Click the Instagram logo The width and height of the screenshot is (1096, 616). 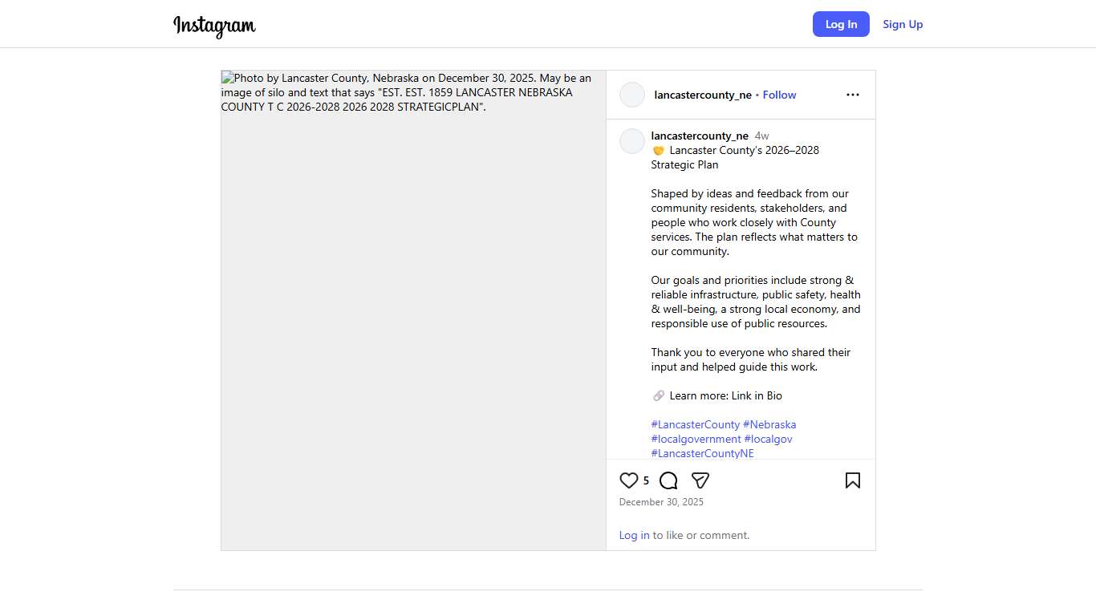click(214, 25)
